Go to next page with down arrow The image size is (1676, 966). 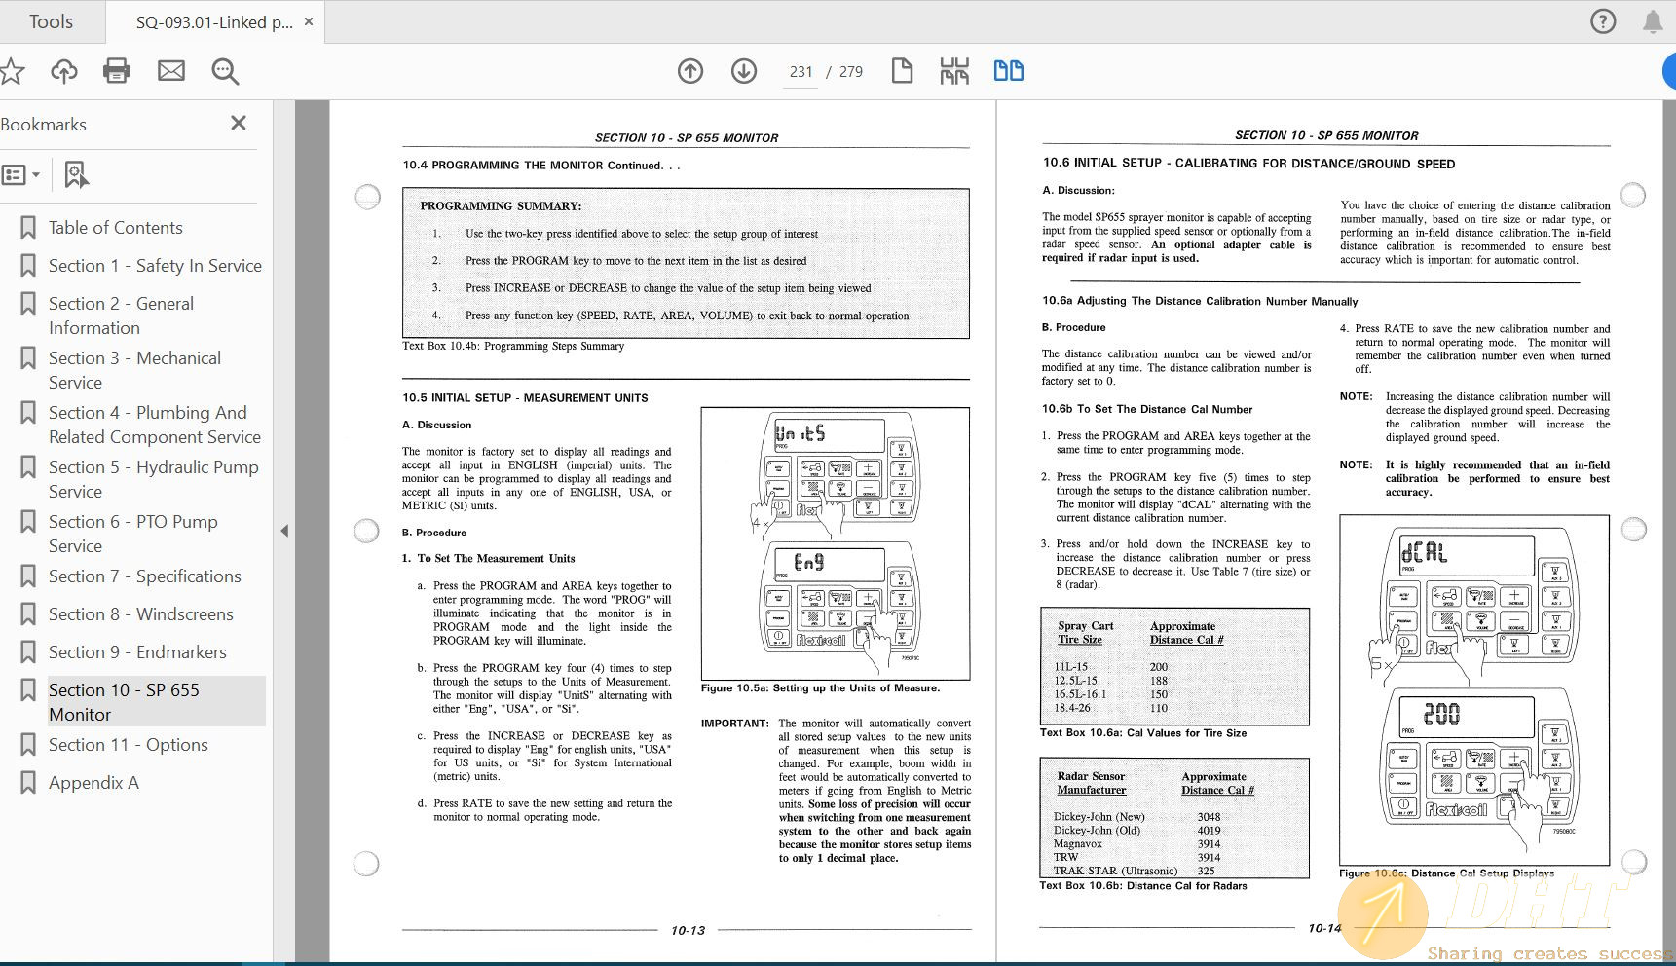point(744,71)
